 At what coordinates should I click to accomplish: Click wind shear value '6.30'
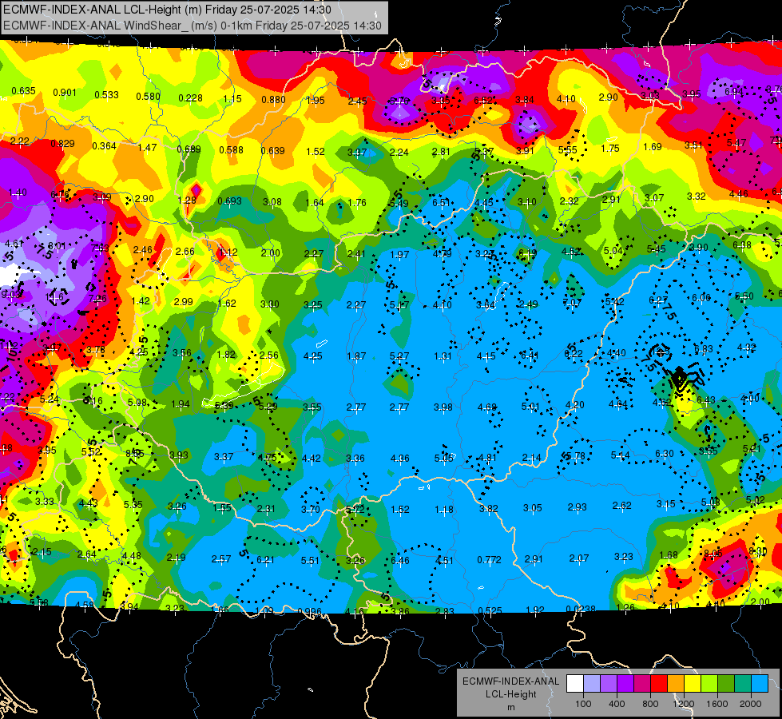pos(664,453)
